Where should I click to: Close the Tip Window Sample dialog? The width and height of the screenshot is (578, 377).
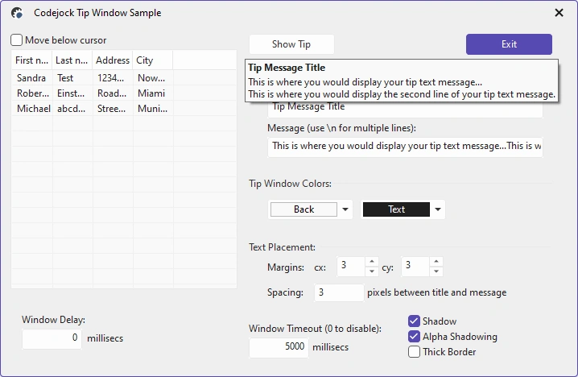(x=559, y=13)
